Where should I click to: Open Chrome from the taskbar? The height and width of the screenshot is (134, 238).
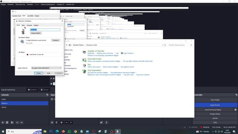click(75, 131)
